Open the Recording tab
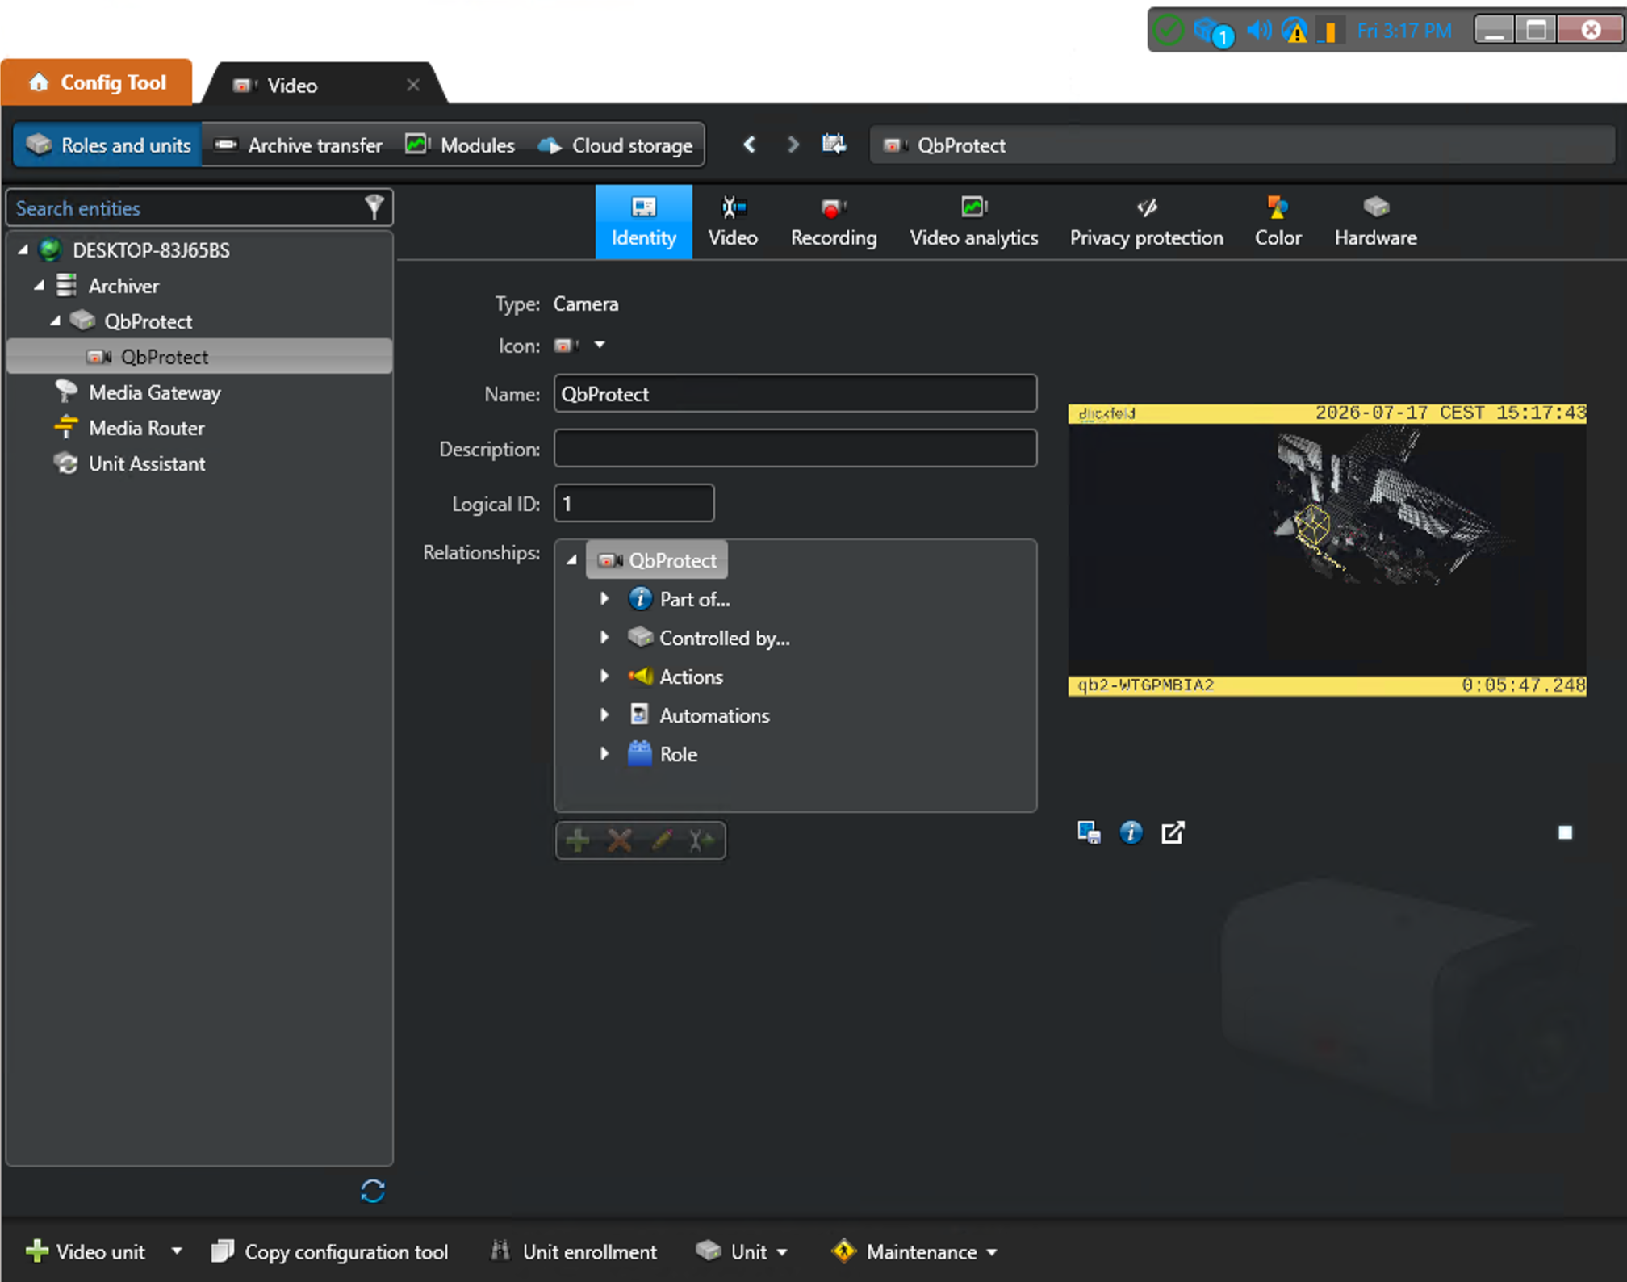Screen dimensions: 1627x1282 [x=834, y=222]
